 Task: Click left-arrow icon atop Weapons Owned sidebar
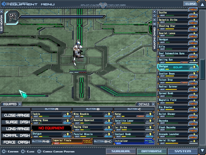coord(154,12)
